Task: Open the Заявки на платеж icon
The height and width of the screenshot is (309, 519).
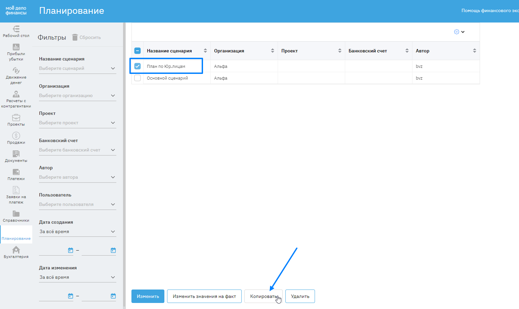Action: click(16, 190)
